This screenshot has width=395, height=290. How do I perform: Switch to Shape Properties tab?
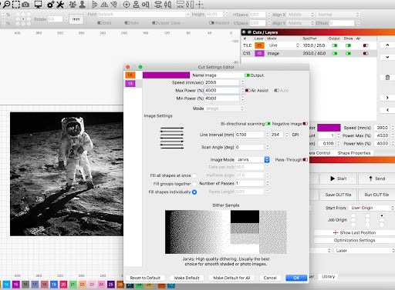pos(354,153)
